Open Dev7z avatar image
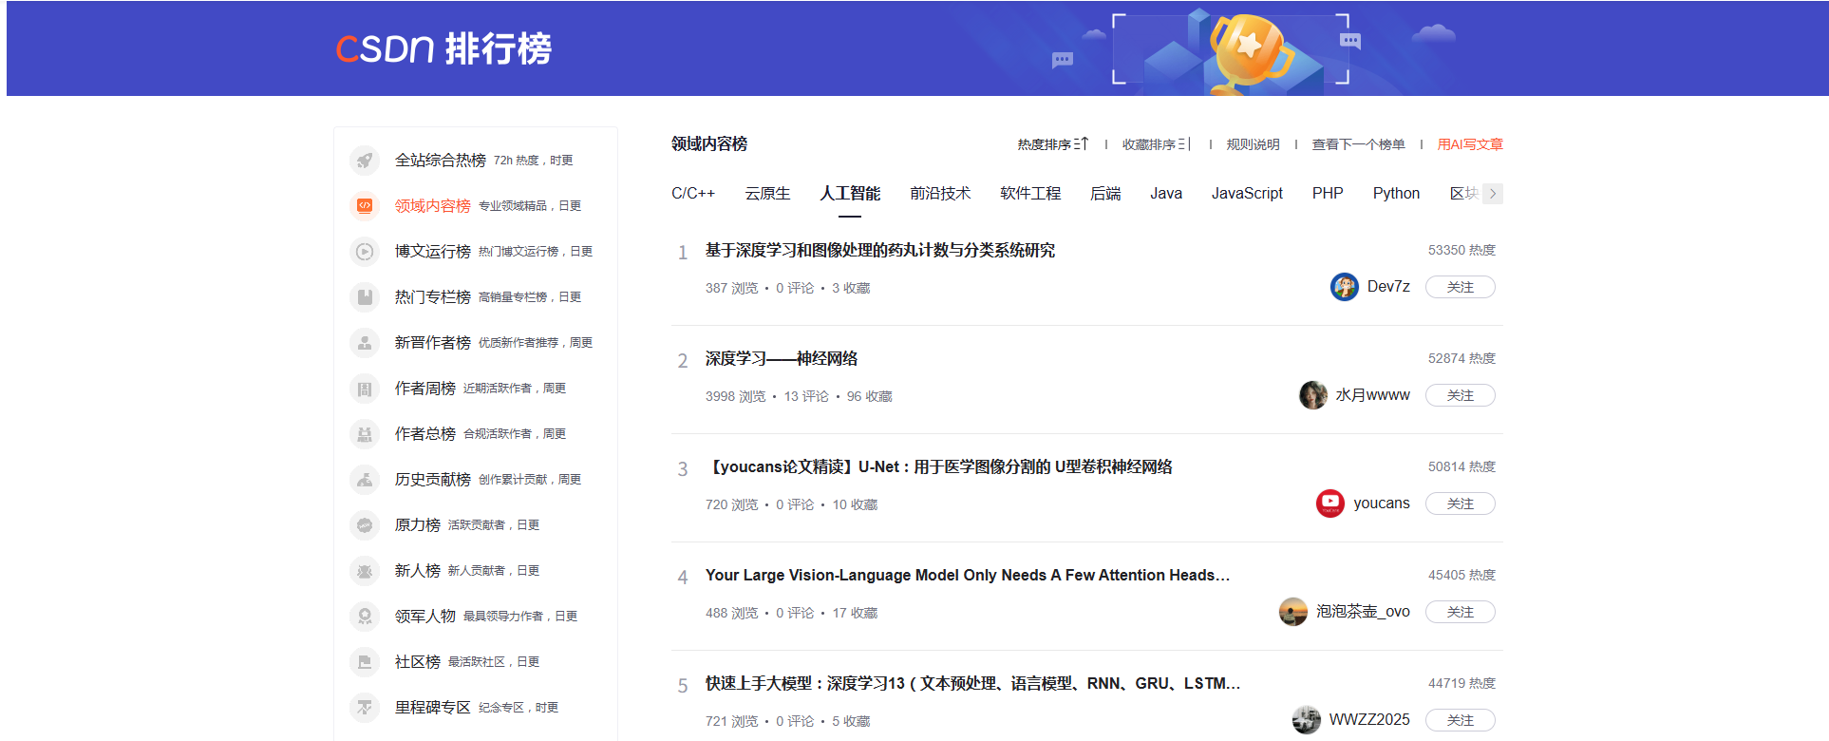 coord(1345,287)
